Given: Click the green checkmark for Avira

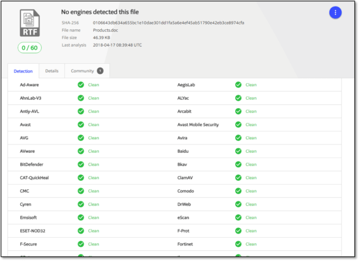Looking at the screenshot, I should coord(238,138).
